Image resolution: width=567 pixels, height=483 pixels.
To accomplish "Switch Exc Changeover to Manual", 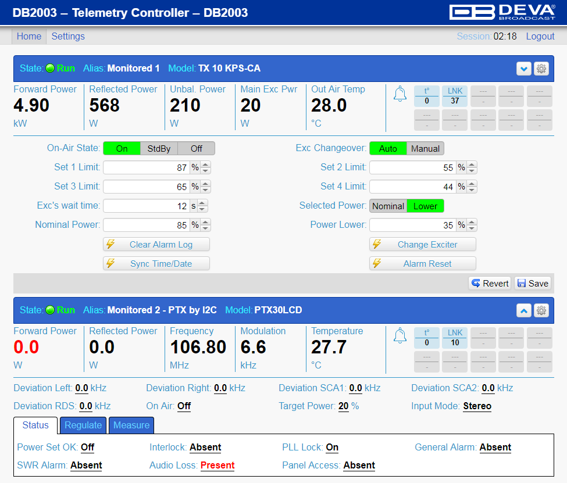I will 425,149.
